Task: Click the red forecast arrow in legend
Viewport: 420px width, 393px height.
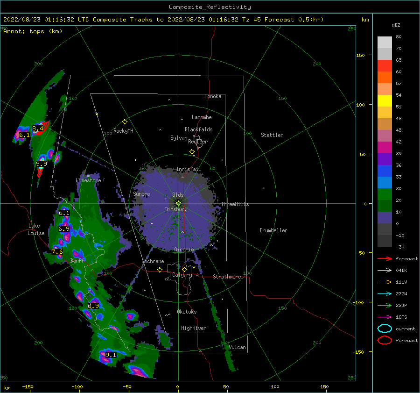Action: pyautogui.click(x=385, y=258)
